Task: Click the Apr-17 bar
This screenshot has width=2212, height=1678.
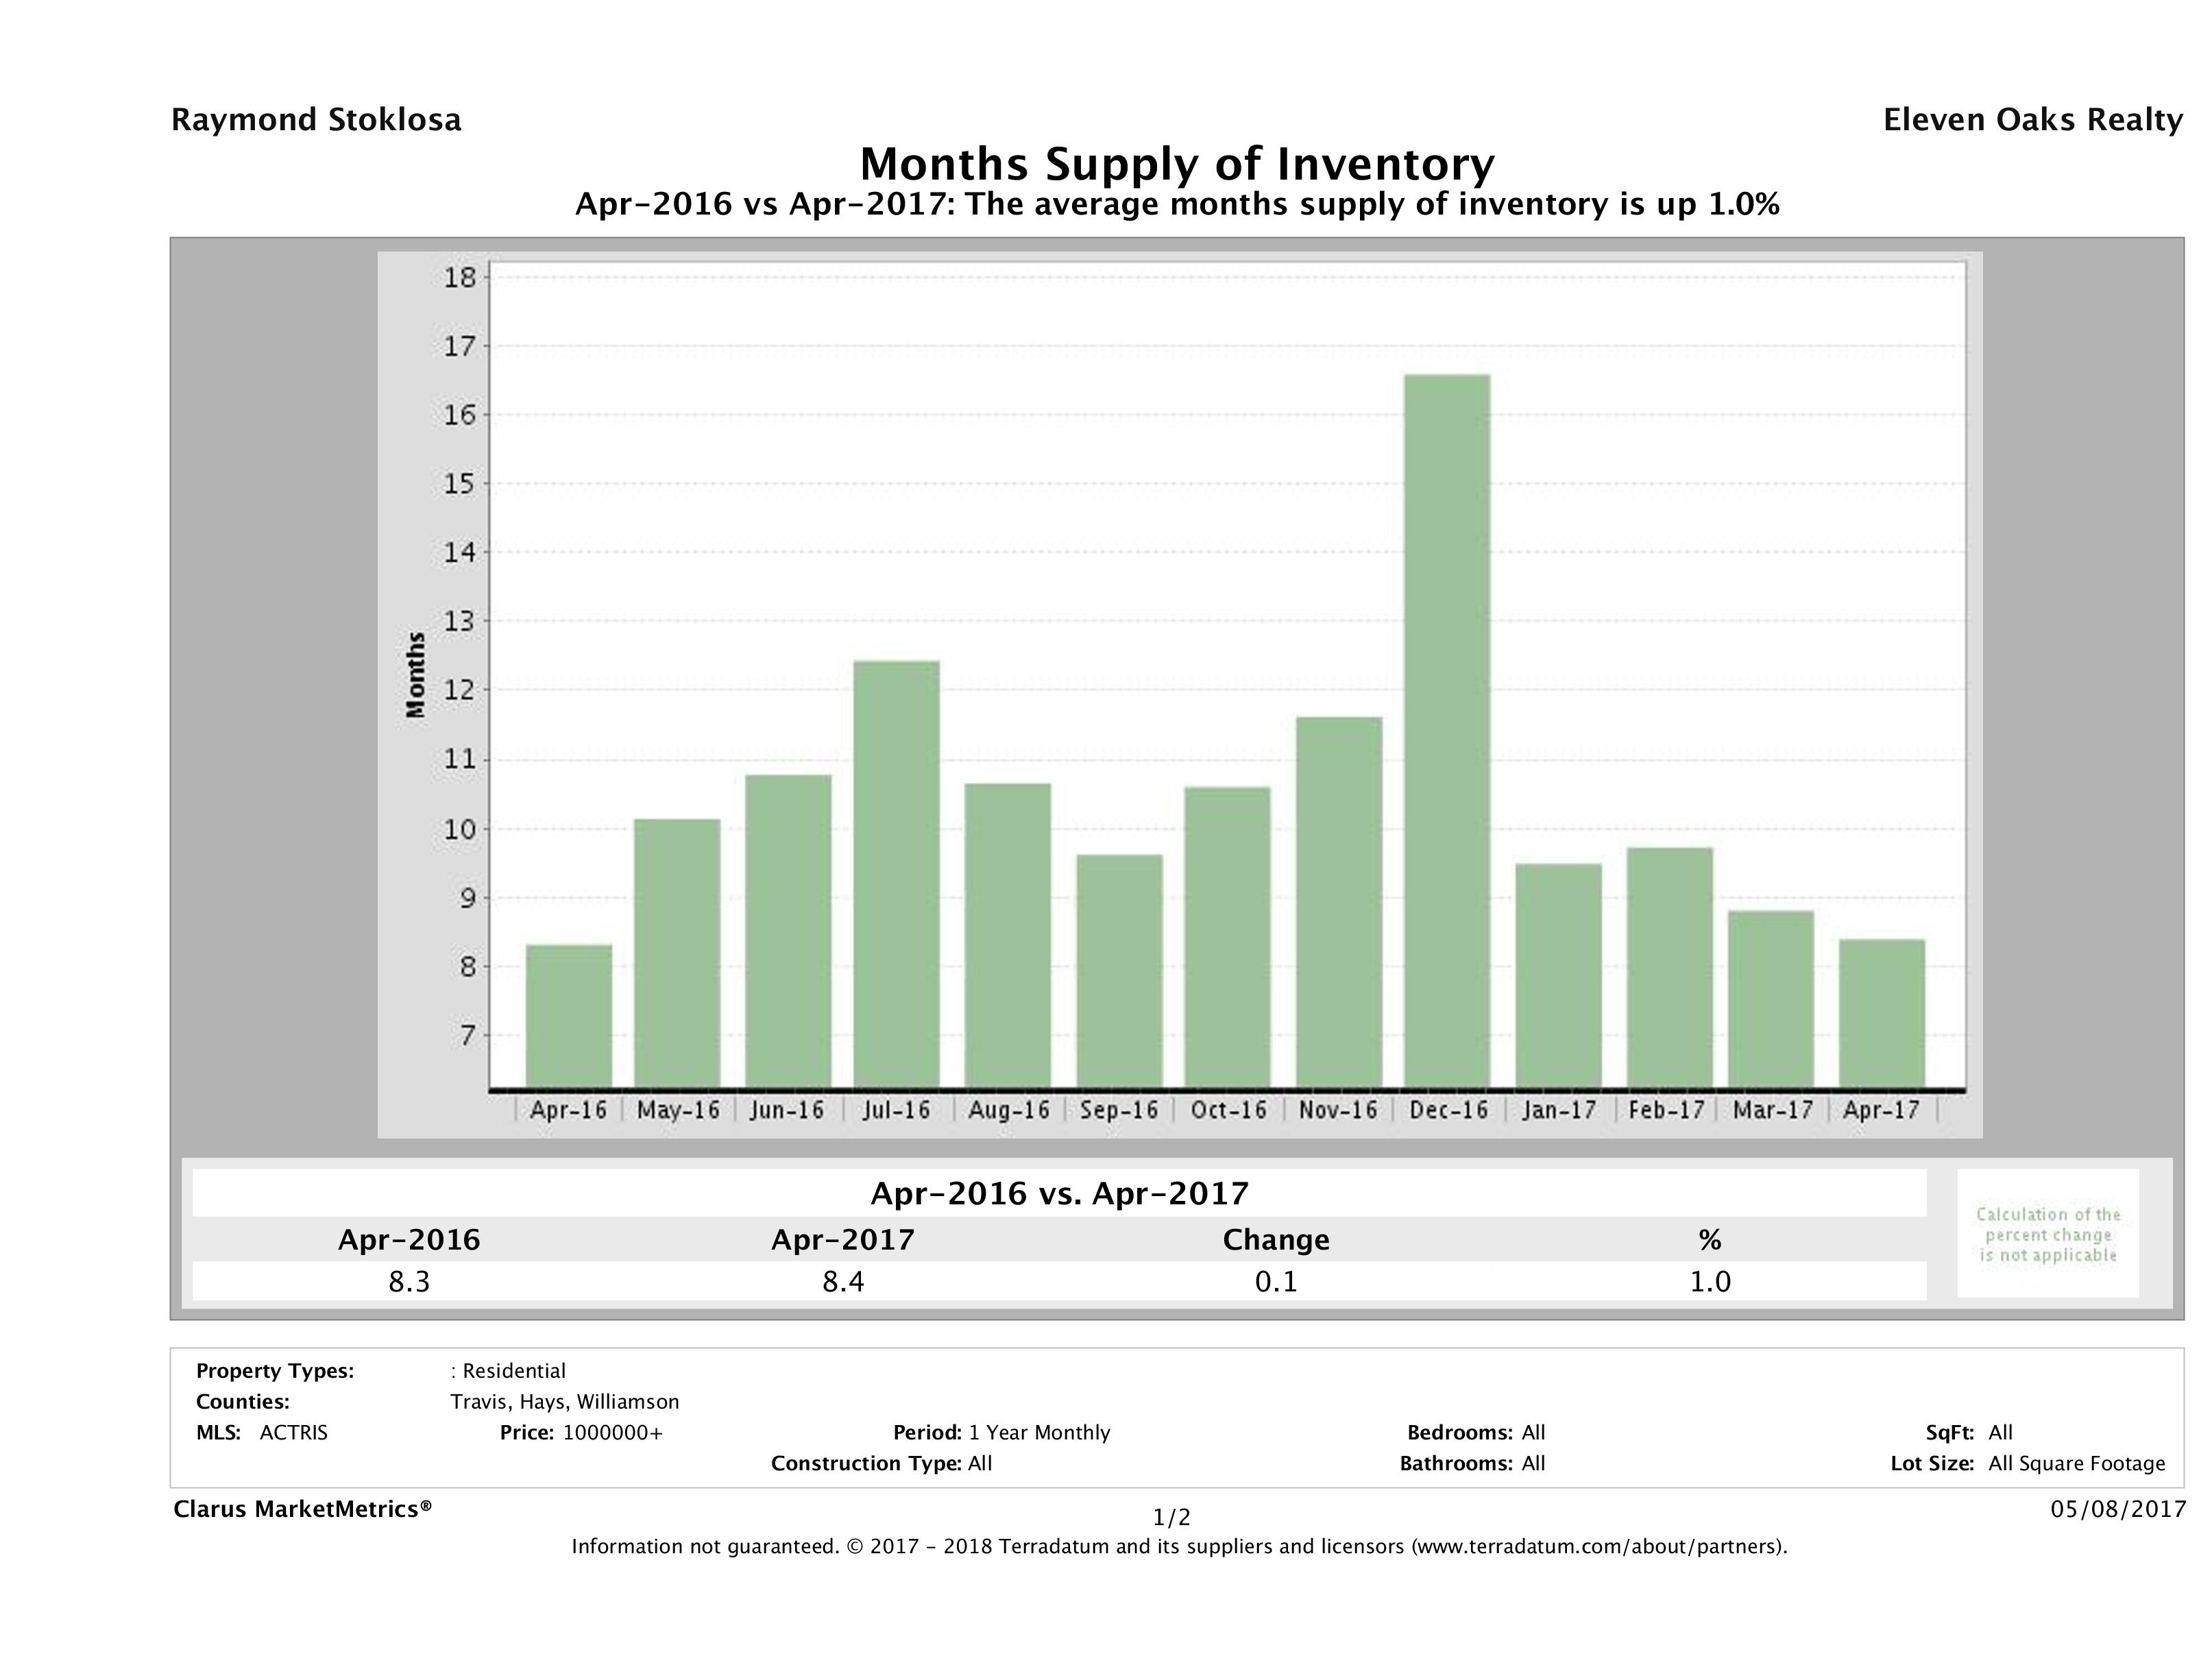Action: tap(1880, 1012)
